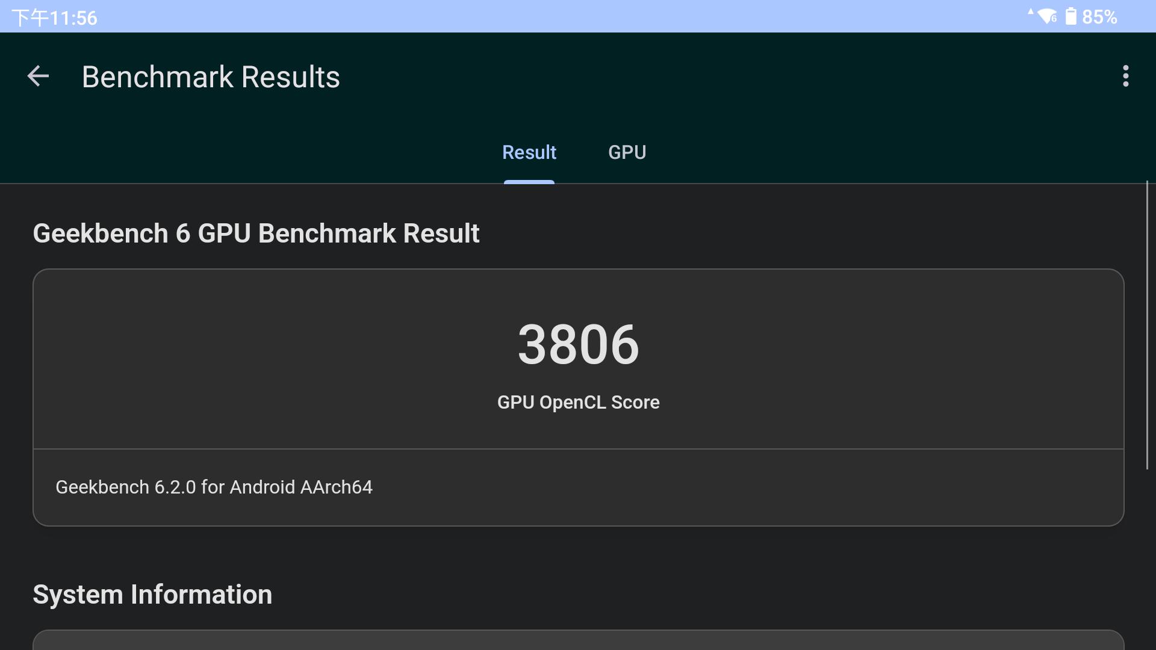Tap the GPU OpenCL Score label

coord(578,402)
